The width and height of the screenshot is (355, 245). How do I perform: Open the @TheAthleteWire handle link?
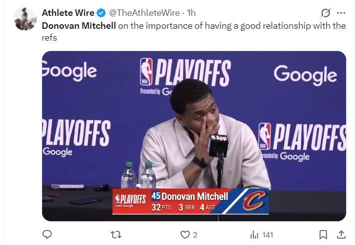point(143,13)
